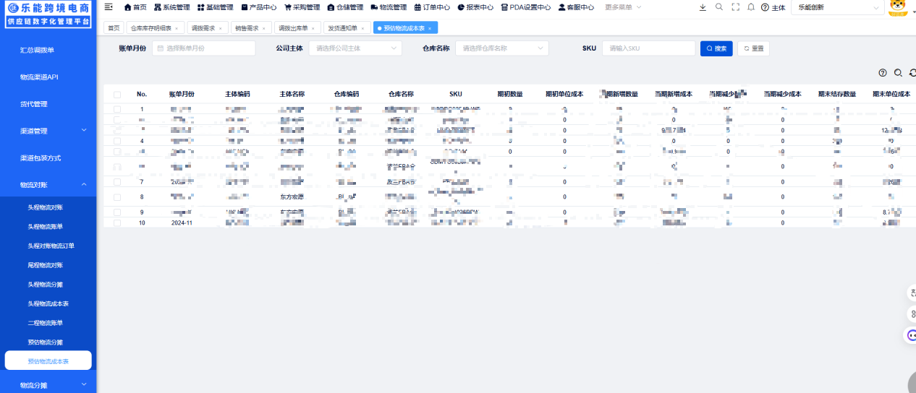Open the notifications bell
The height and width of the screenshot is (393, 916).
[751, 7]
